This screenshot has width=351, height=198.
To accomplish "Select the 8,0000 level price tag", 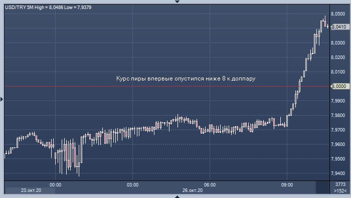I will 339,86.
